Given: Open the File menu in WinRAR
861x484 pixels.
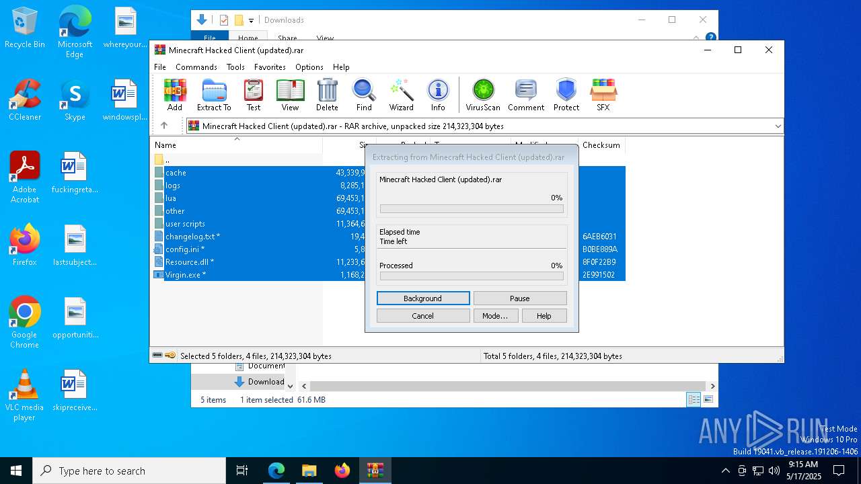Looking at the screenshot, I should [x=160, y=67].
